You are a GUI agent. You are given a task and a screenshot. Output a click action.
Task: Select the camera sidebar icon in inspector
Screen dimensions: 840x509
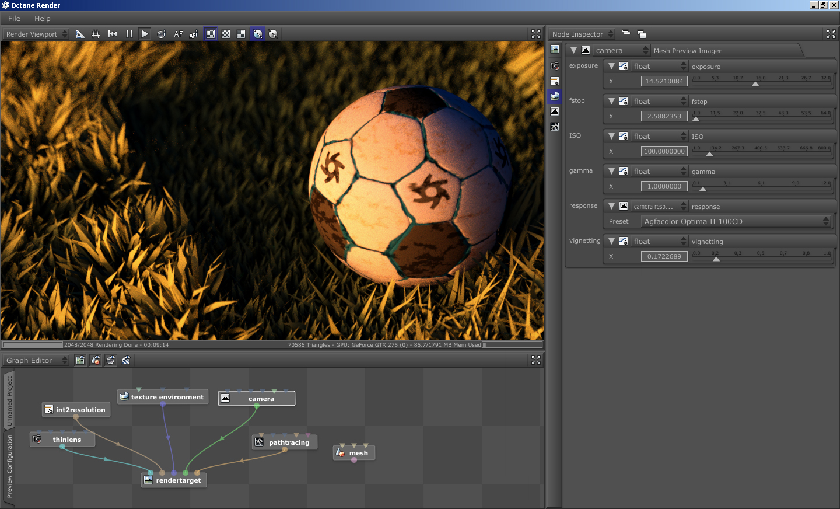(x=555, y=66)
